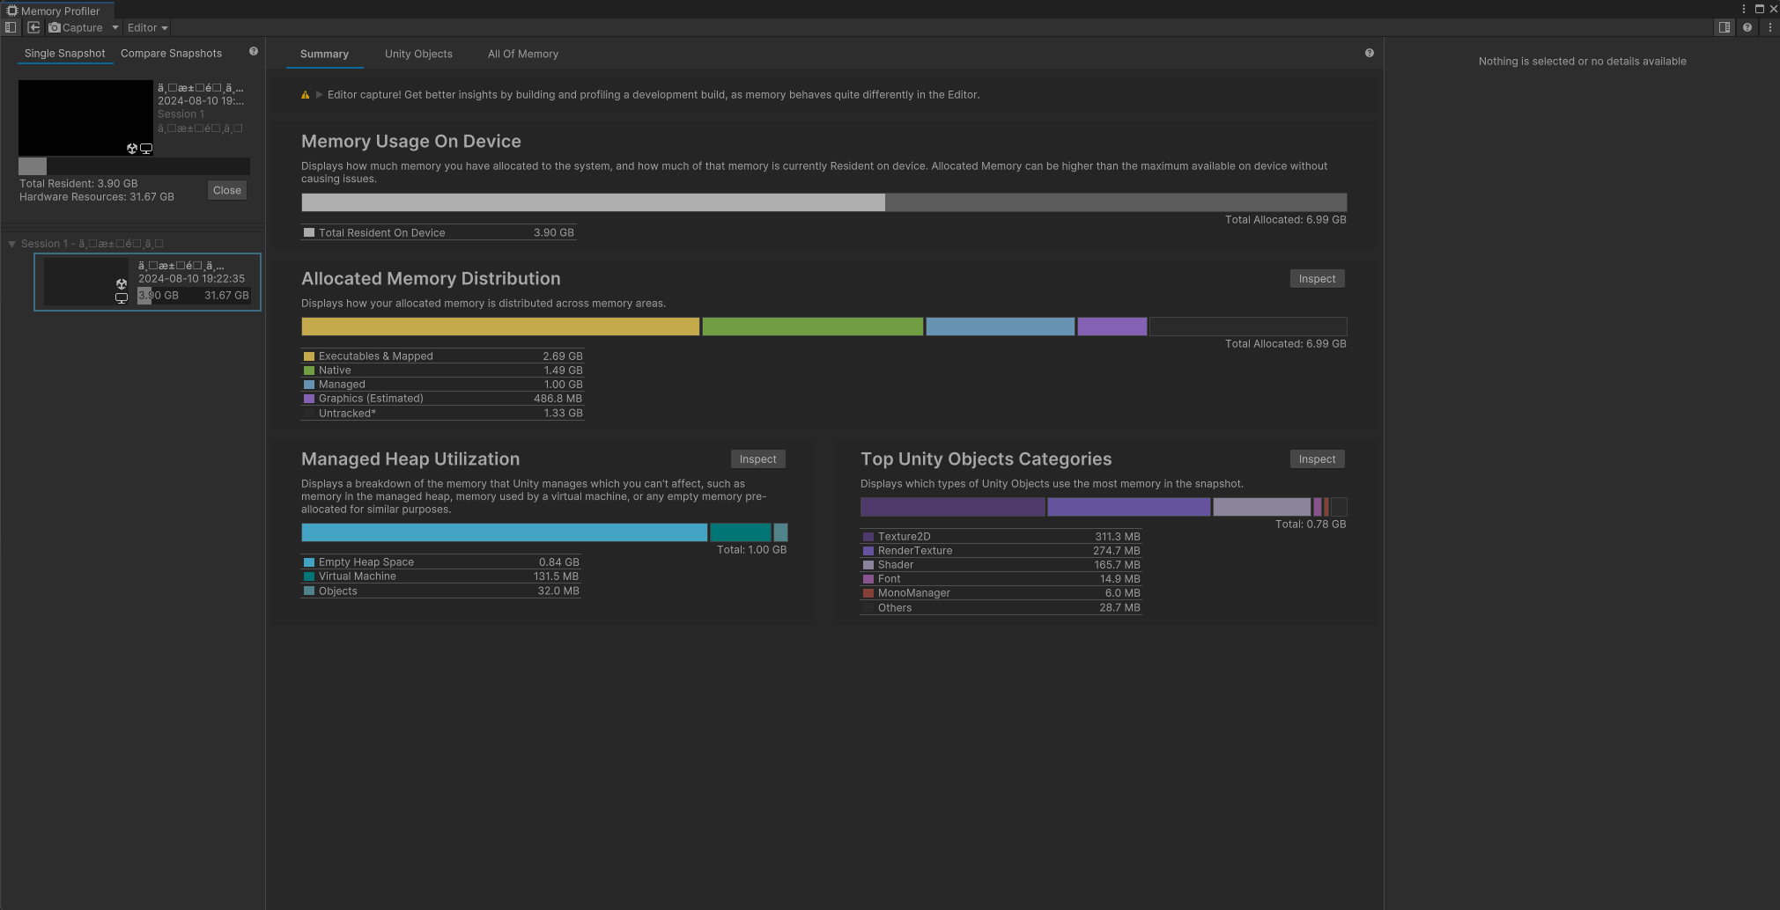Open the All Of Memory tab
This screenshot has height=910, width=1780.
point(523,54)
